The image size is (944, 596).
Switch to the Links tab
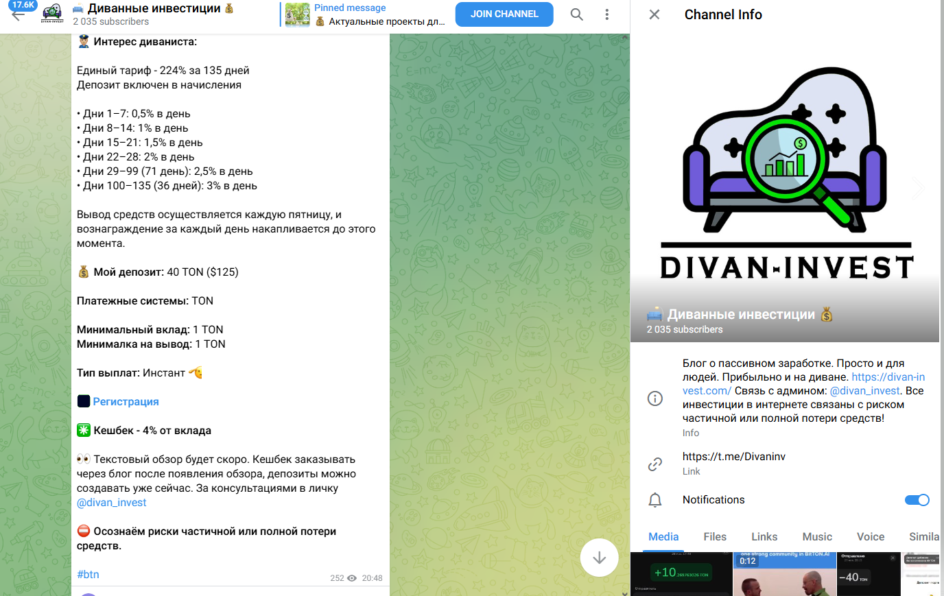coord(764,537)
